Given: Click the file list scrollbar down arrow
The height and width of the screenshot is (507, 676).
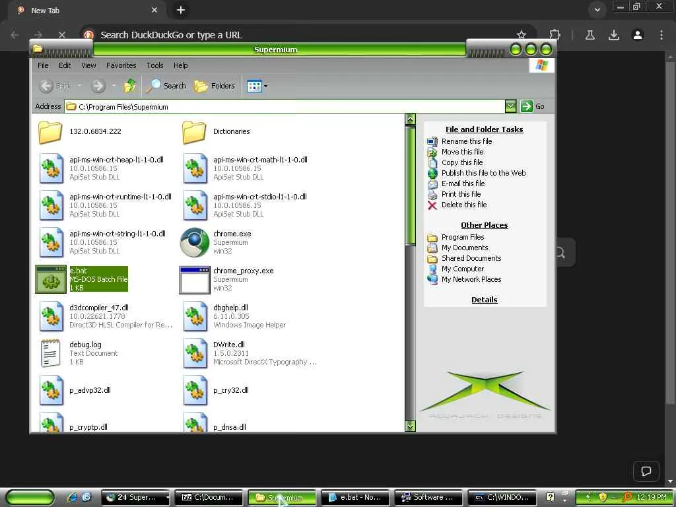Looking at the screenshot, I should pyautogui.click(x=411, y=426).
